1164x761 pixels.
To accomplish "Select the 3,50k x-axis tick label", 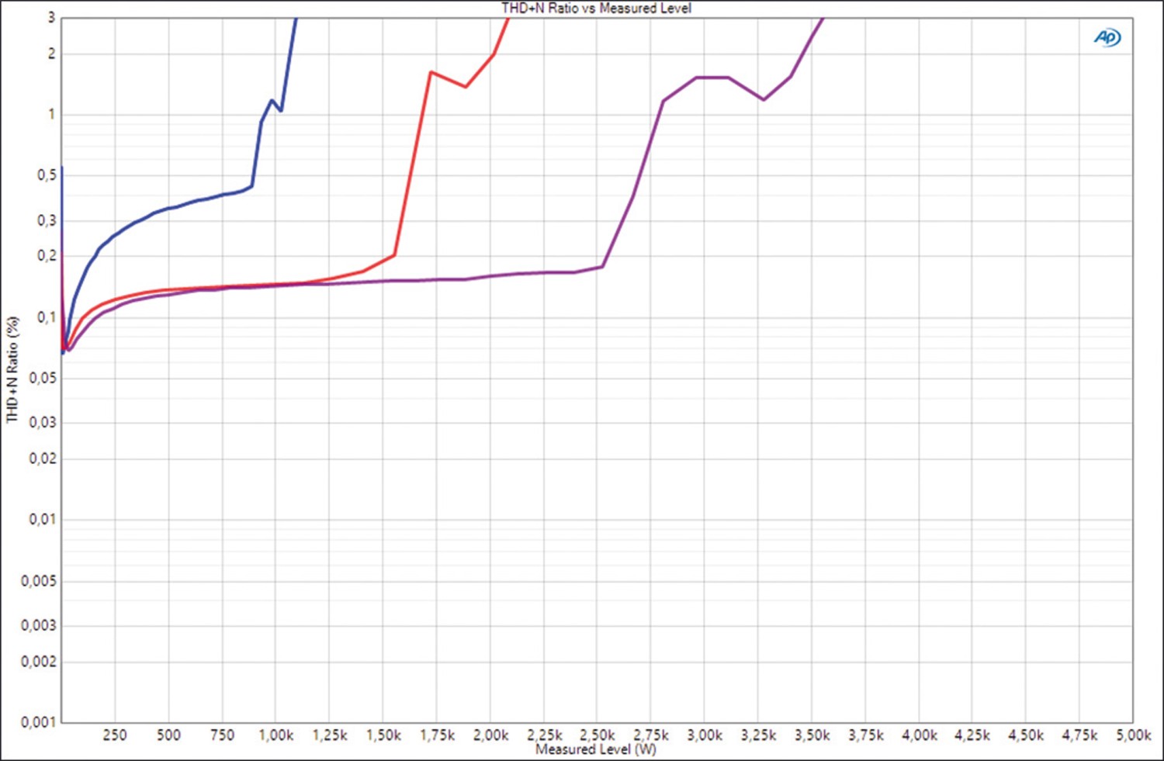I will [812, 735].
